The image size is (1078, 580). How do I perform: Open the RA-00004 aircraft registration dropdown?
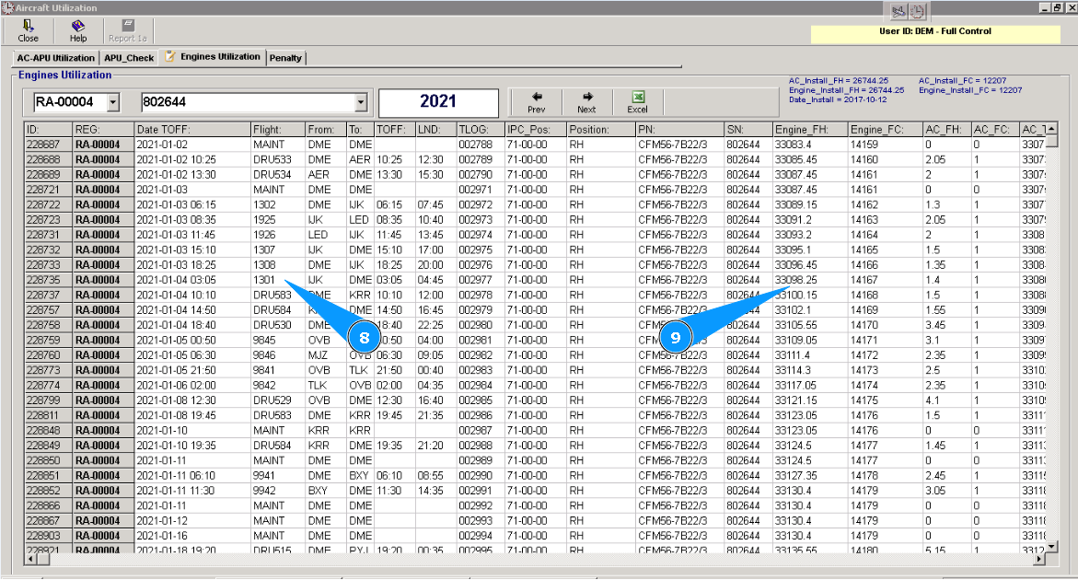pyautogui.click(x=113, y=102)
